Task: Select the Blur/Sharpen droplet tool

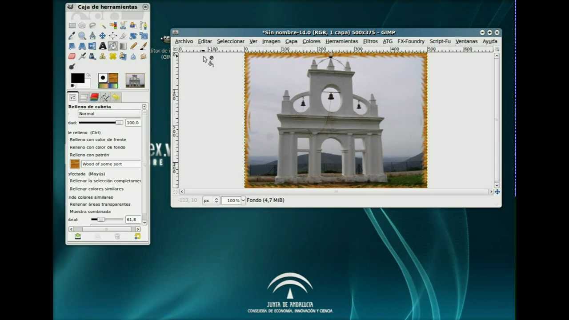Action: tap(133, 56)
